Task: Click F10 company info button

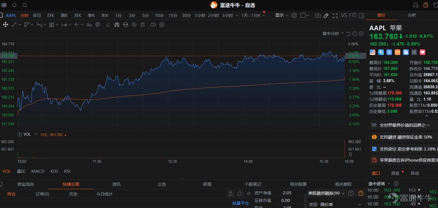Action: point(353,15)
